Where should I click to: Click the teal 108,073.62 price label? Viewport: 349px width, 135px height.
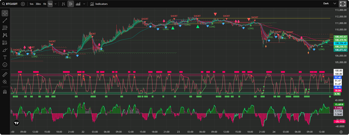341,50
